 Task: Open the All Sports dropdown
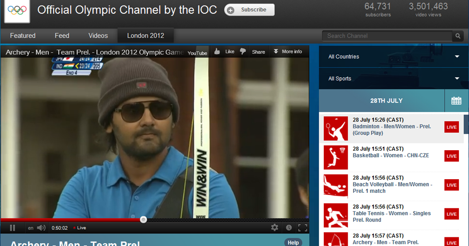[x=393, y=78]
